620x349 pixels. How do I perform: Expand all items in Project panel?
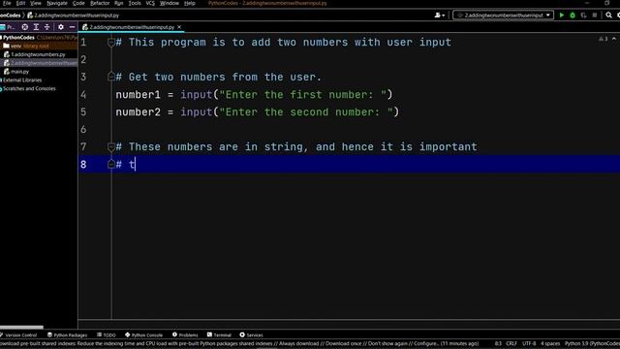[36, 27]
